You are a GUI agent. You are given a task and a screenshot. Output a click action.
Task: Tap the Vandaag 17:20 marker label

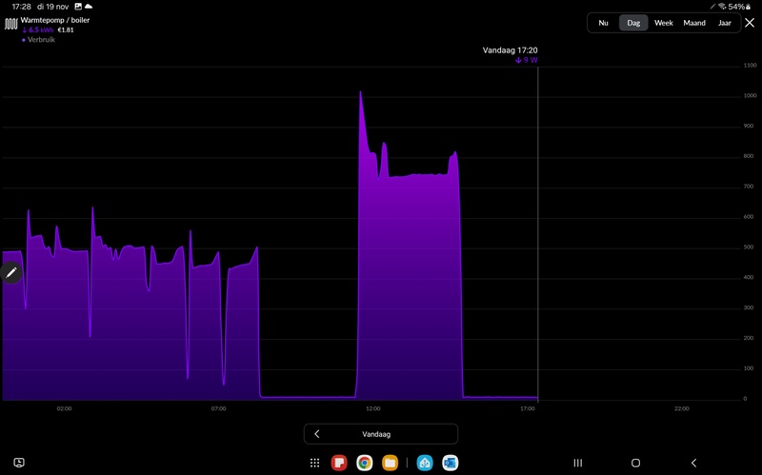(x=510, y=50)
